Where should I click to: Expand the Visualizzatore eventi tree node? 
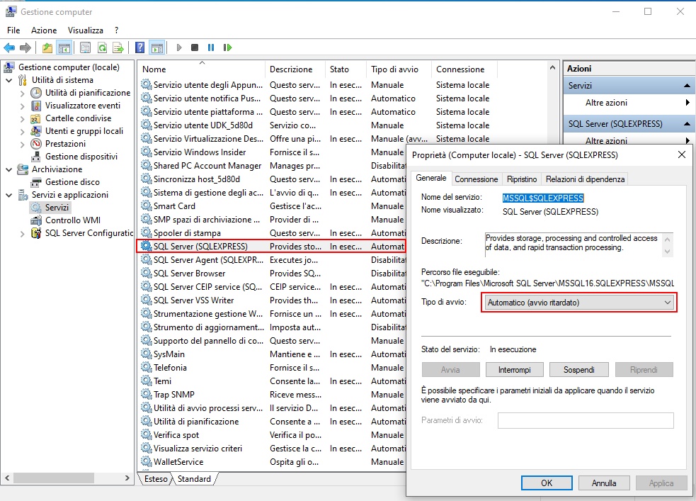coord(23,106)
